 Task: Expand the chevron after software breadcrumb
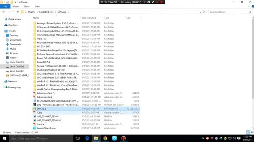68,12
